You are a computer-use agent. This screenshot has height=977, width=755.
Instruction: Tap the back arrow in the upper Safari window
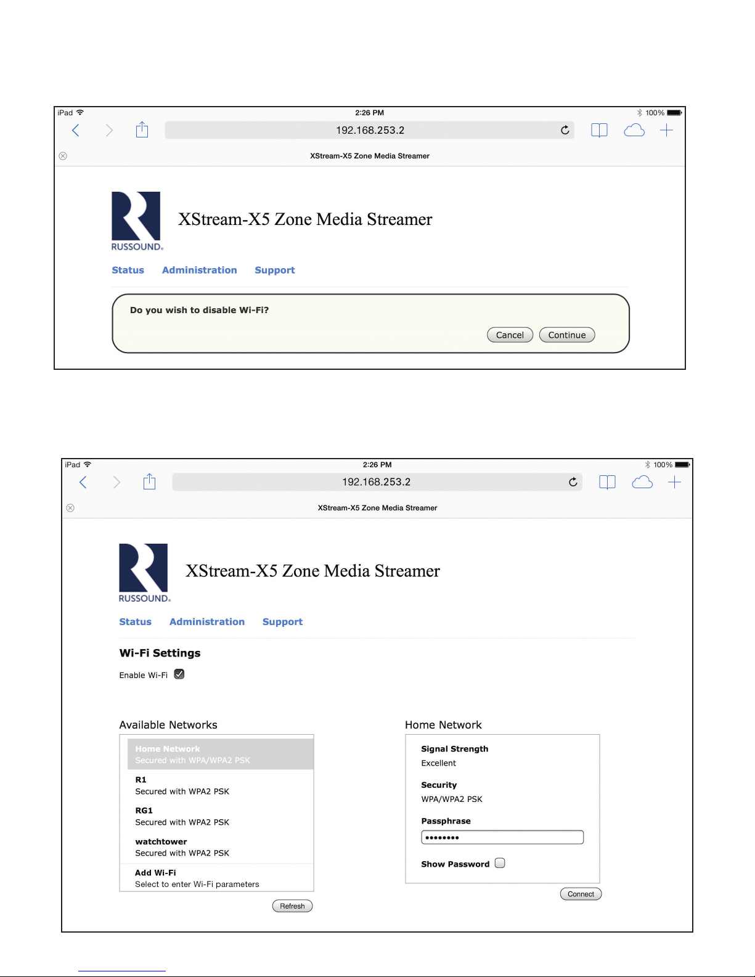(76, 130)
